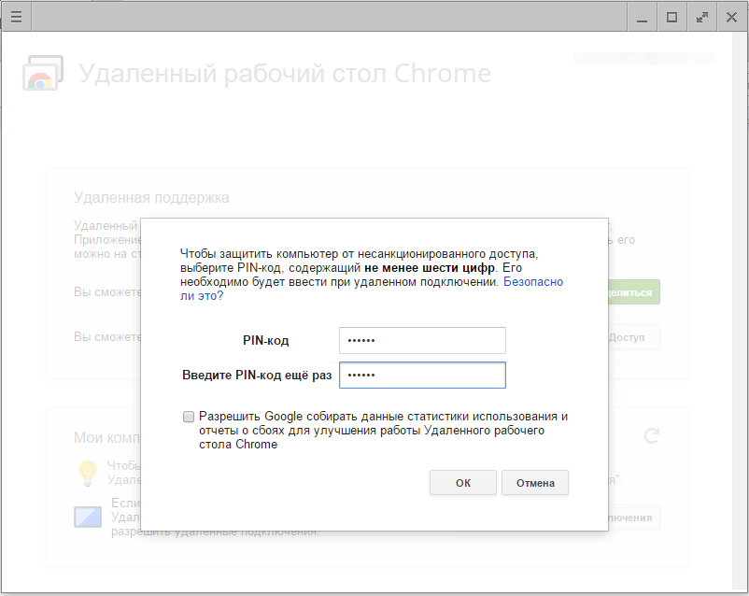Focus the Введите PIN-код ещё раз field
This screenshot has height=596, width=749.
[422, 376]
